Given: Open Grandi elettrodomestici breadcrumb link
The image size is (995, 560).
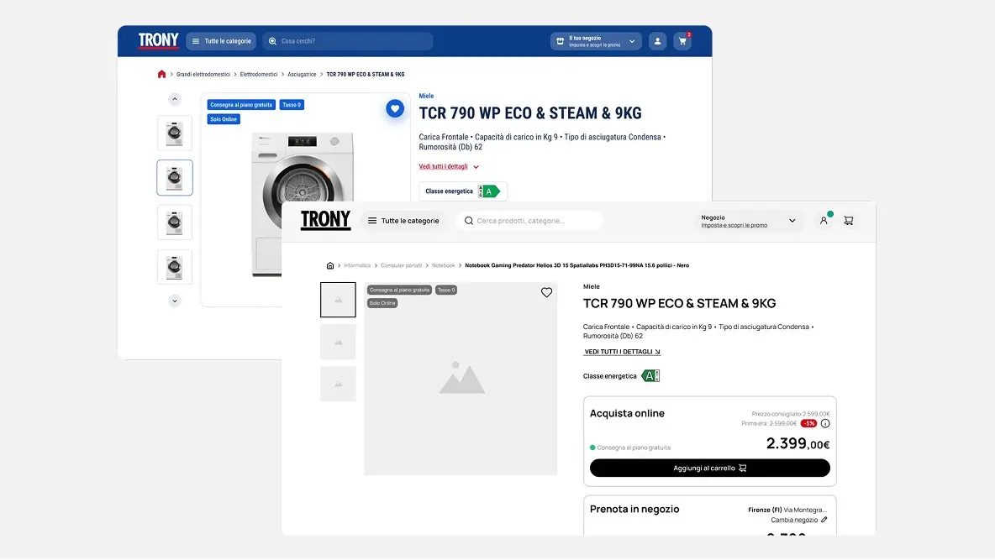Looking at the screenshot, I should click(203, 74).
